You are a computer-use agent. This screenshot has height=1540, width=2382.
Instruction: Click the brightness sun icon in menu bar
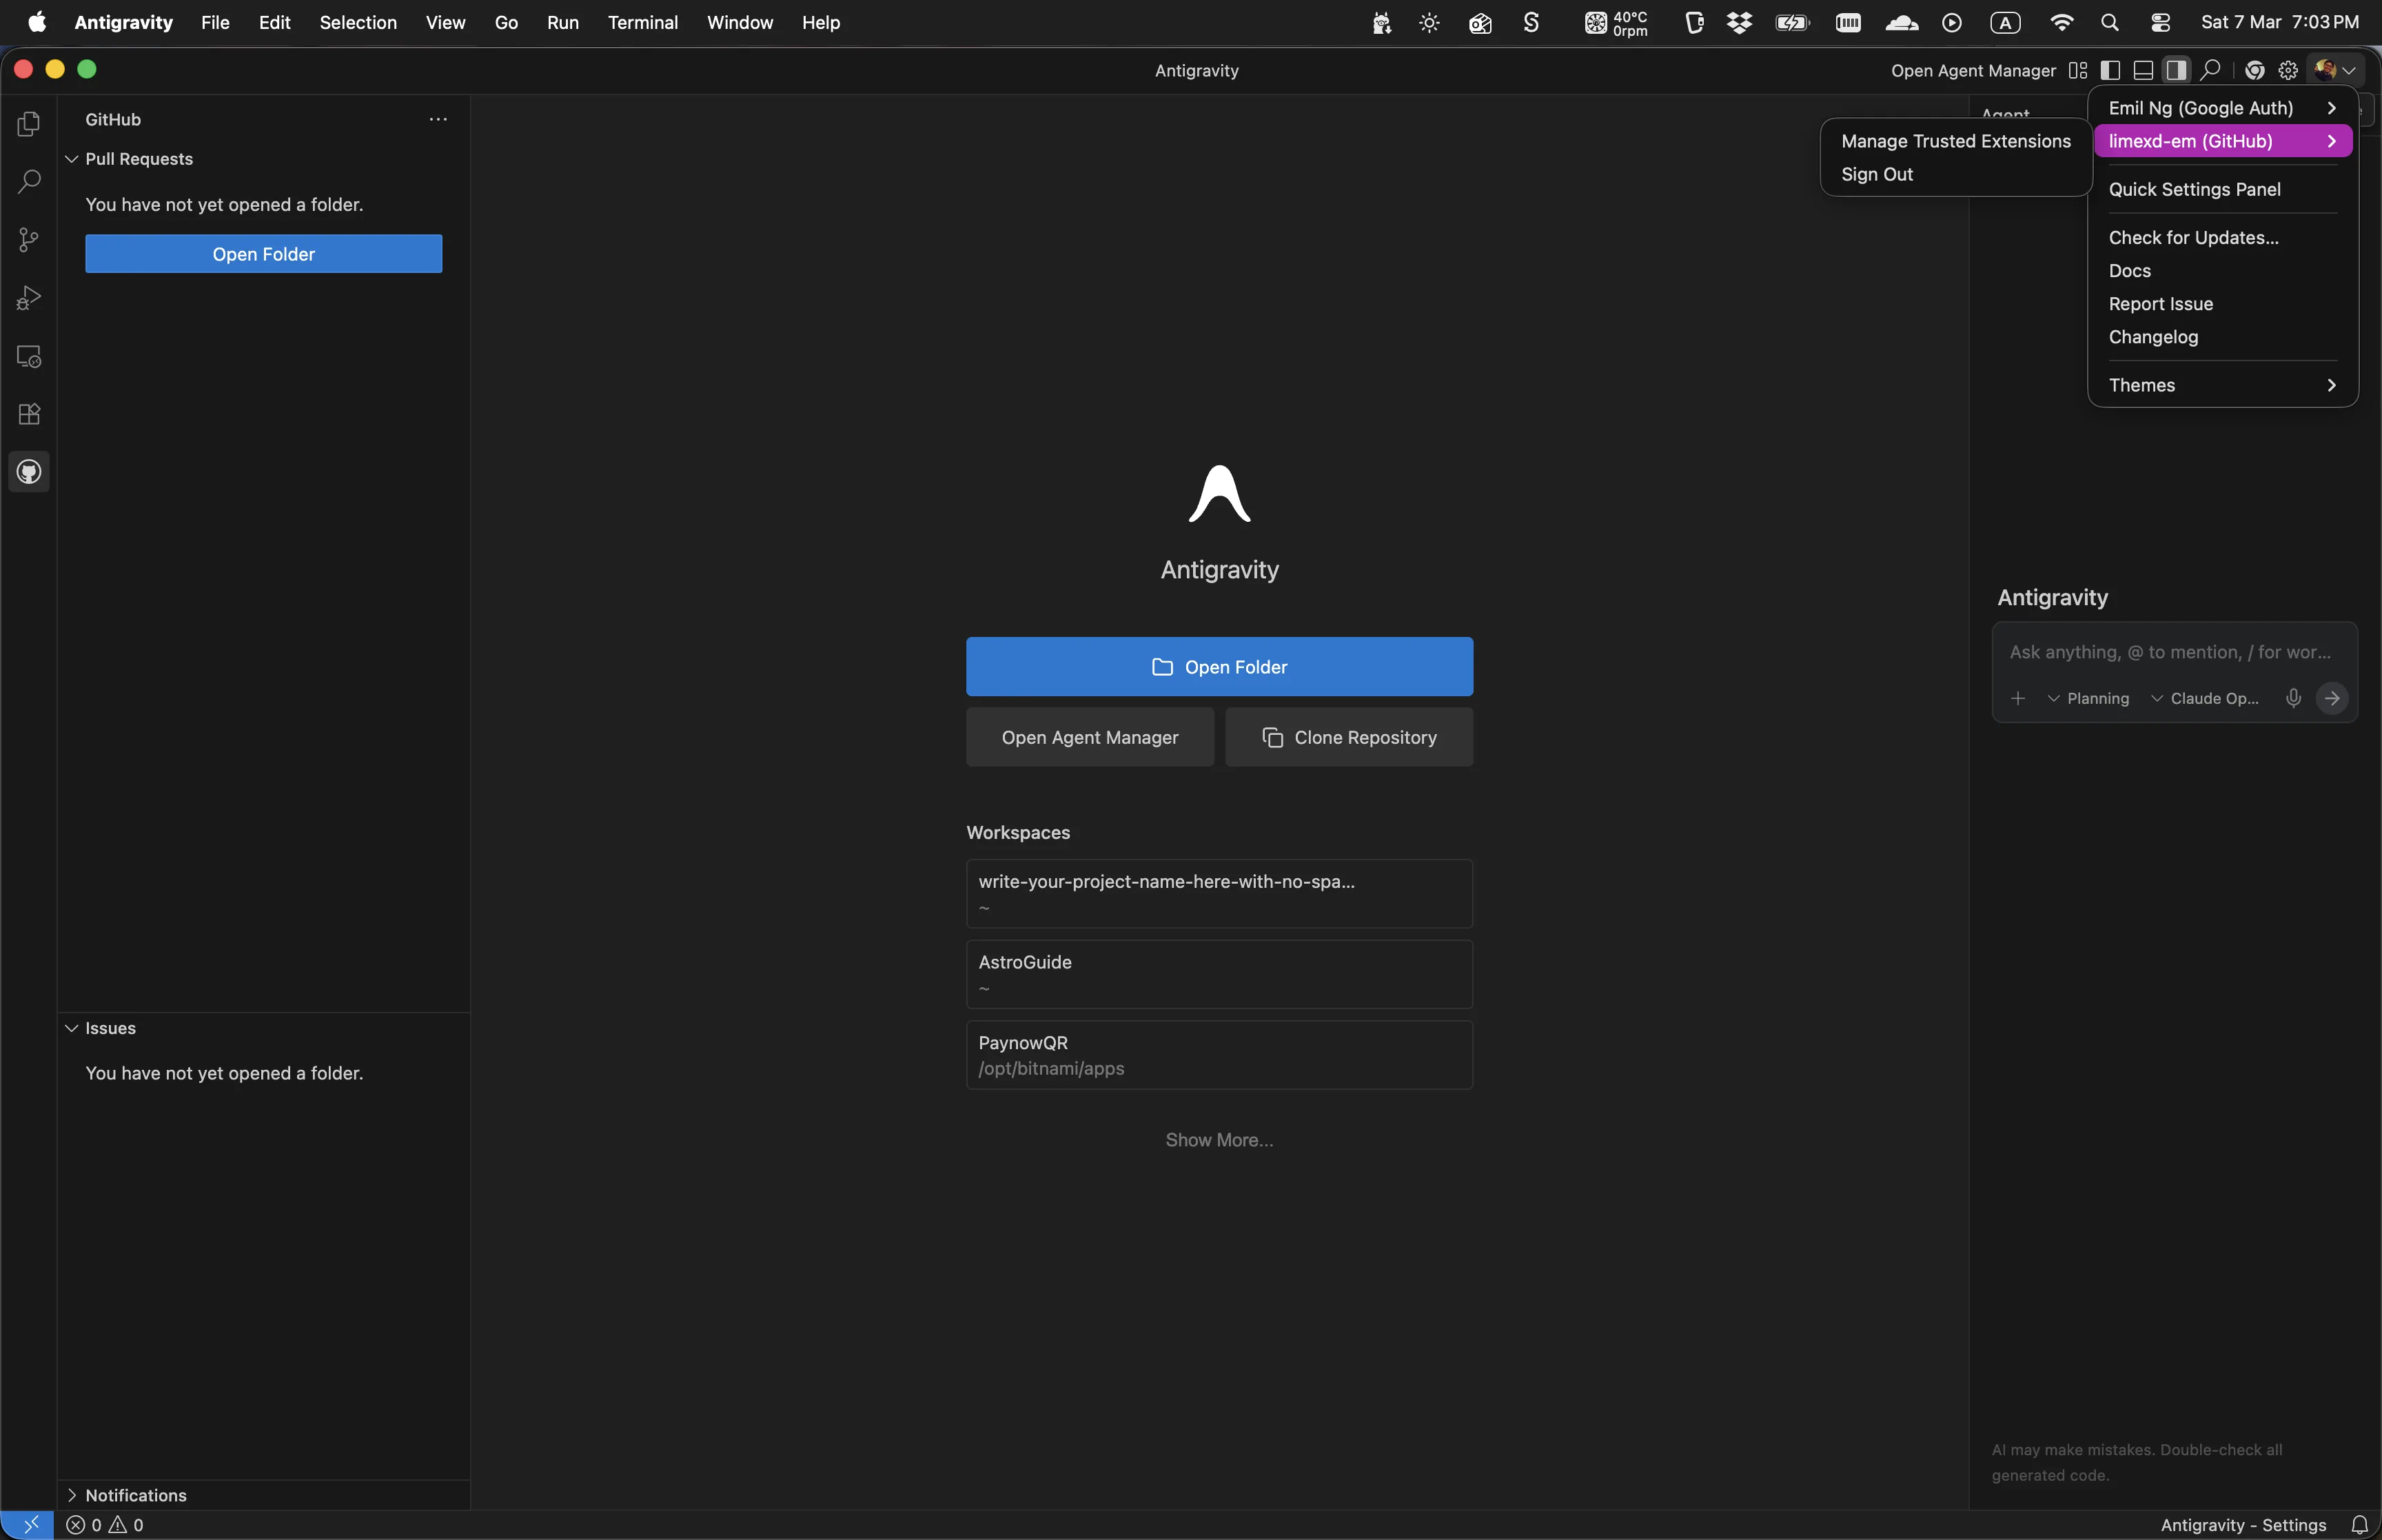click(1429, 22)
